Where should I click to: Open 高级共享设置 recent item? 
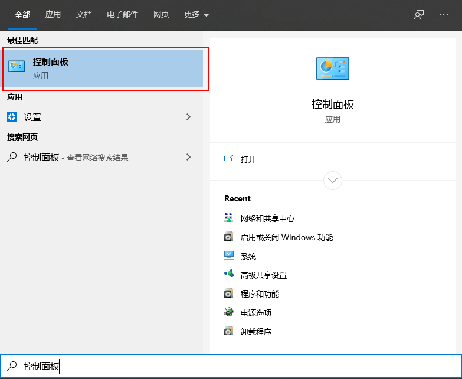263,275
